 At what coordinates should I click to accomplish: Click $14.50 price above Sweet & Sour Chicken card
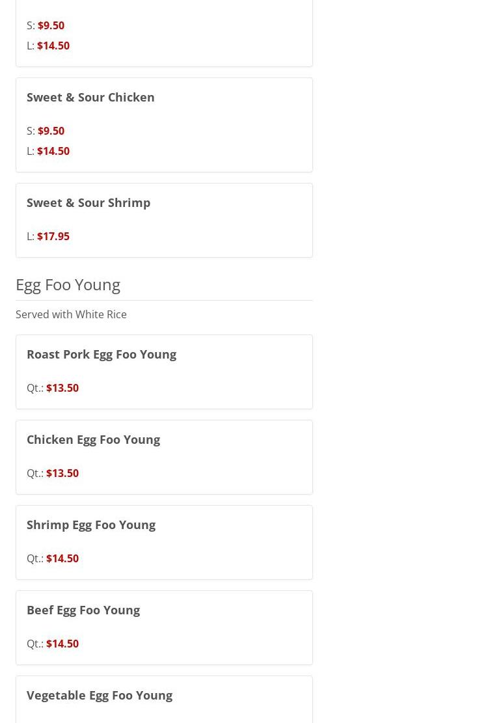tap(53, 46)
